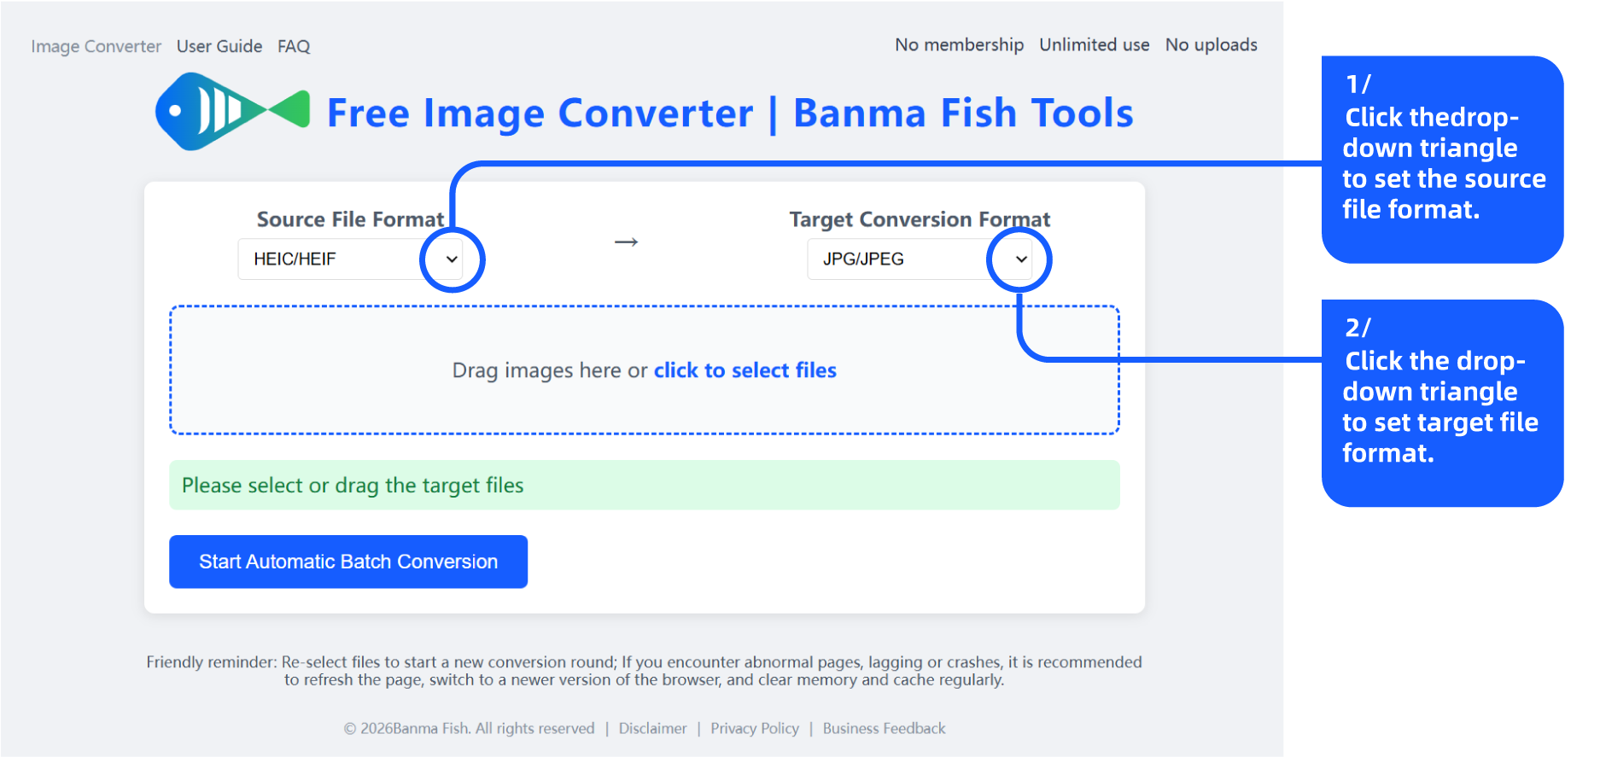Open the Disclaimer link in footer
The height and width of the screenshot is (757, 1606).
click(653, 728)
